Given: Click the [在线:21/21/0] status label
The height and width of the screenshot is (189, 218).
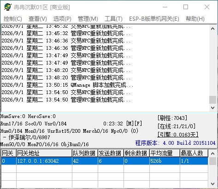Looking at the screenshot, I should (177, 126).
